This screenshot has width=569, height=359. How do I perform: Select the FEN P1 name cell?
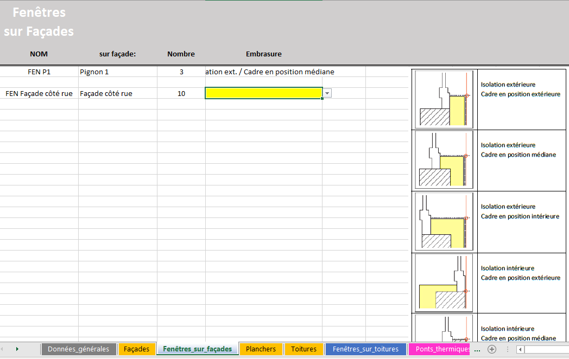click(39, 72)
